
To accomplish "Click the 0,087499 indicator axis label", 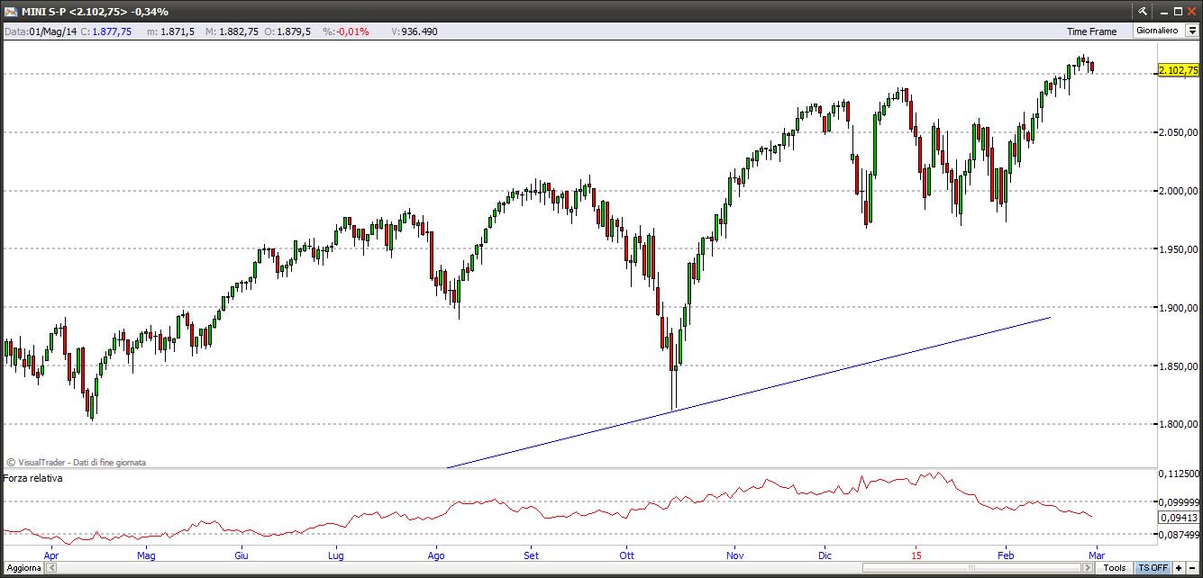I will [x=1179, y=534].
